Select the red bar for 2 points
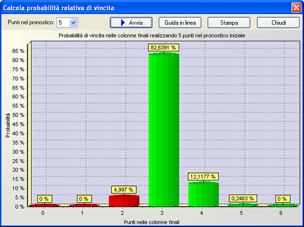 124,201
